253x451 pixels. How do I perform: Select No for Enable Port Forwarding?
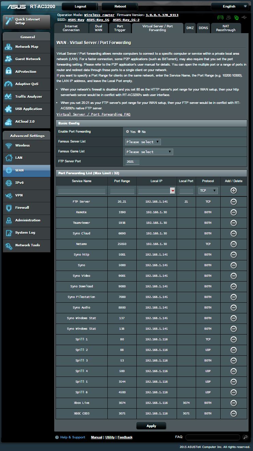[139, 132]
